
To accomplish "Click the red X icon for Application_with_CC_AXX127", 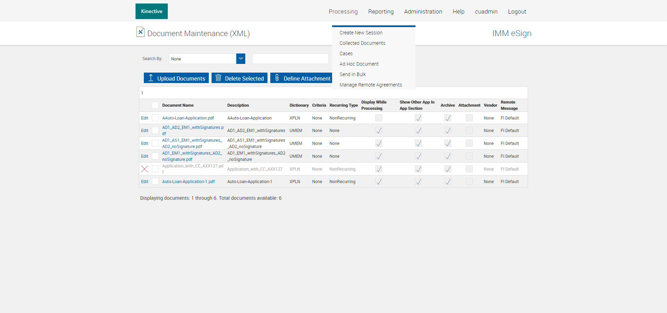I will pos(145,169).
